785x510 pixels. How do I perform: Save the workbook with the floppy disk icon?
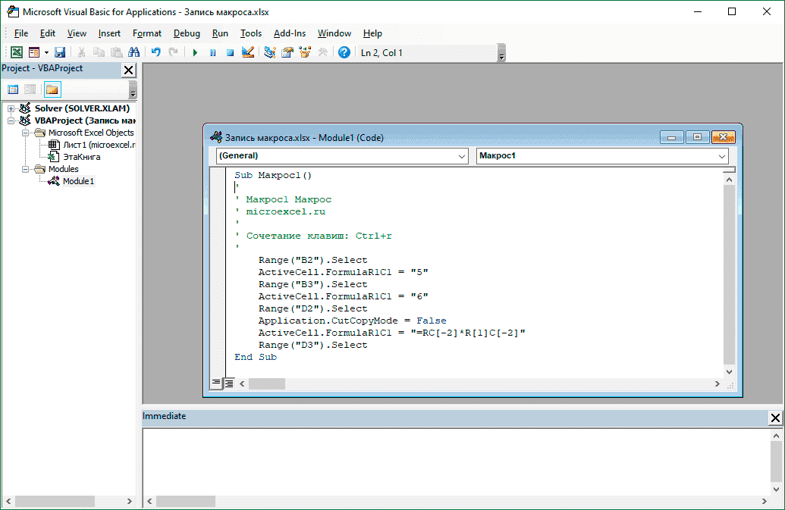pyautogui.click(x=60, y=53)
